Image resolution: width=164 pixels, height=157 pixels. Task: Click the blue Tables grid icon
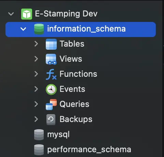point(51,44)
